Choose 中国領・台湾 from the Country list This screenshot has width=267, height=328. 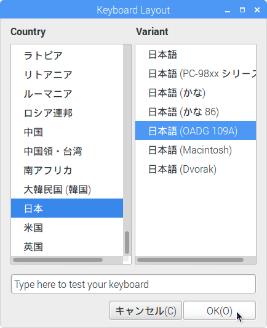[x=67, y=151]
